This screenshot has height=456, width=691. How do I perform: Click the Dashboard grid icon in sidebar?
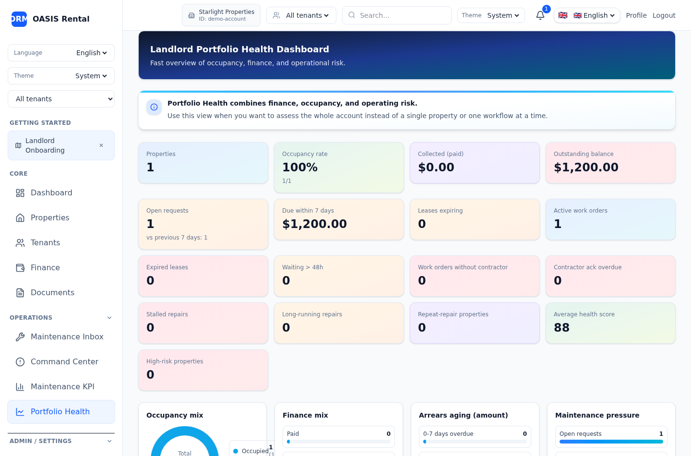(20, 193)
